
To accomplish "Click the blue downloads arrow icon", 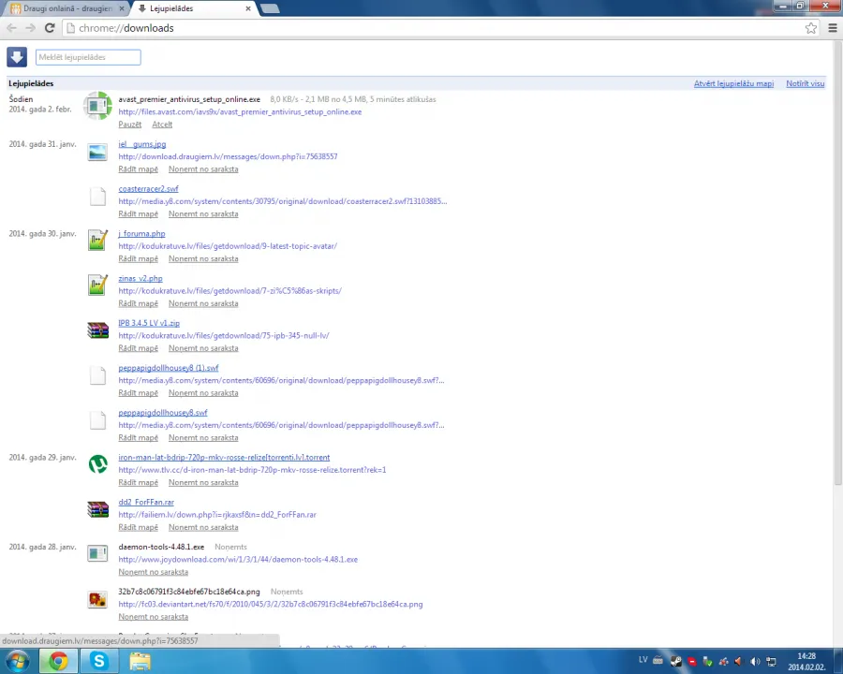I will [x=17, y=57].
